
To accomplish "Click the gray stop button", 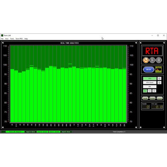I will [x=159, y=60].
